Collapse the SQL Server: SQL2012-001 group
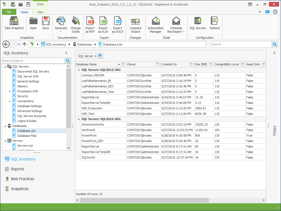 (79, 70)
